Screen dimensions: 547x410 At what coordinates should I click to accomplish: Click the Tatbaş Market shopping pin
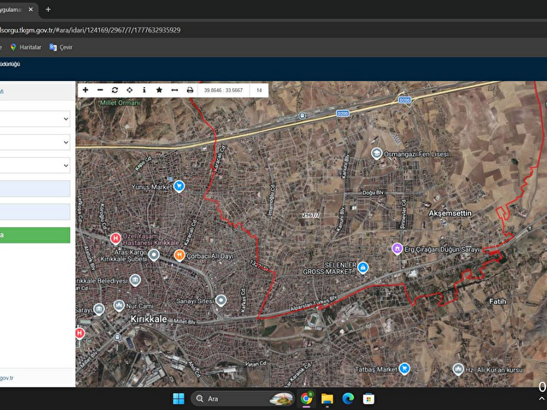[404, 368]
